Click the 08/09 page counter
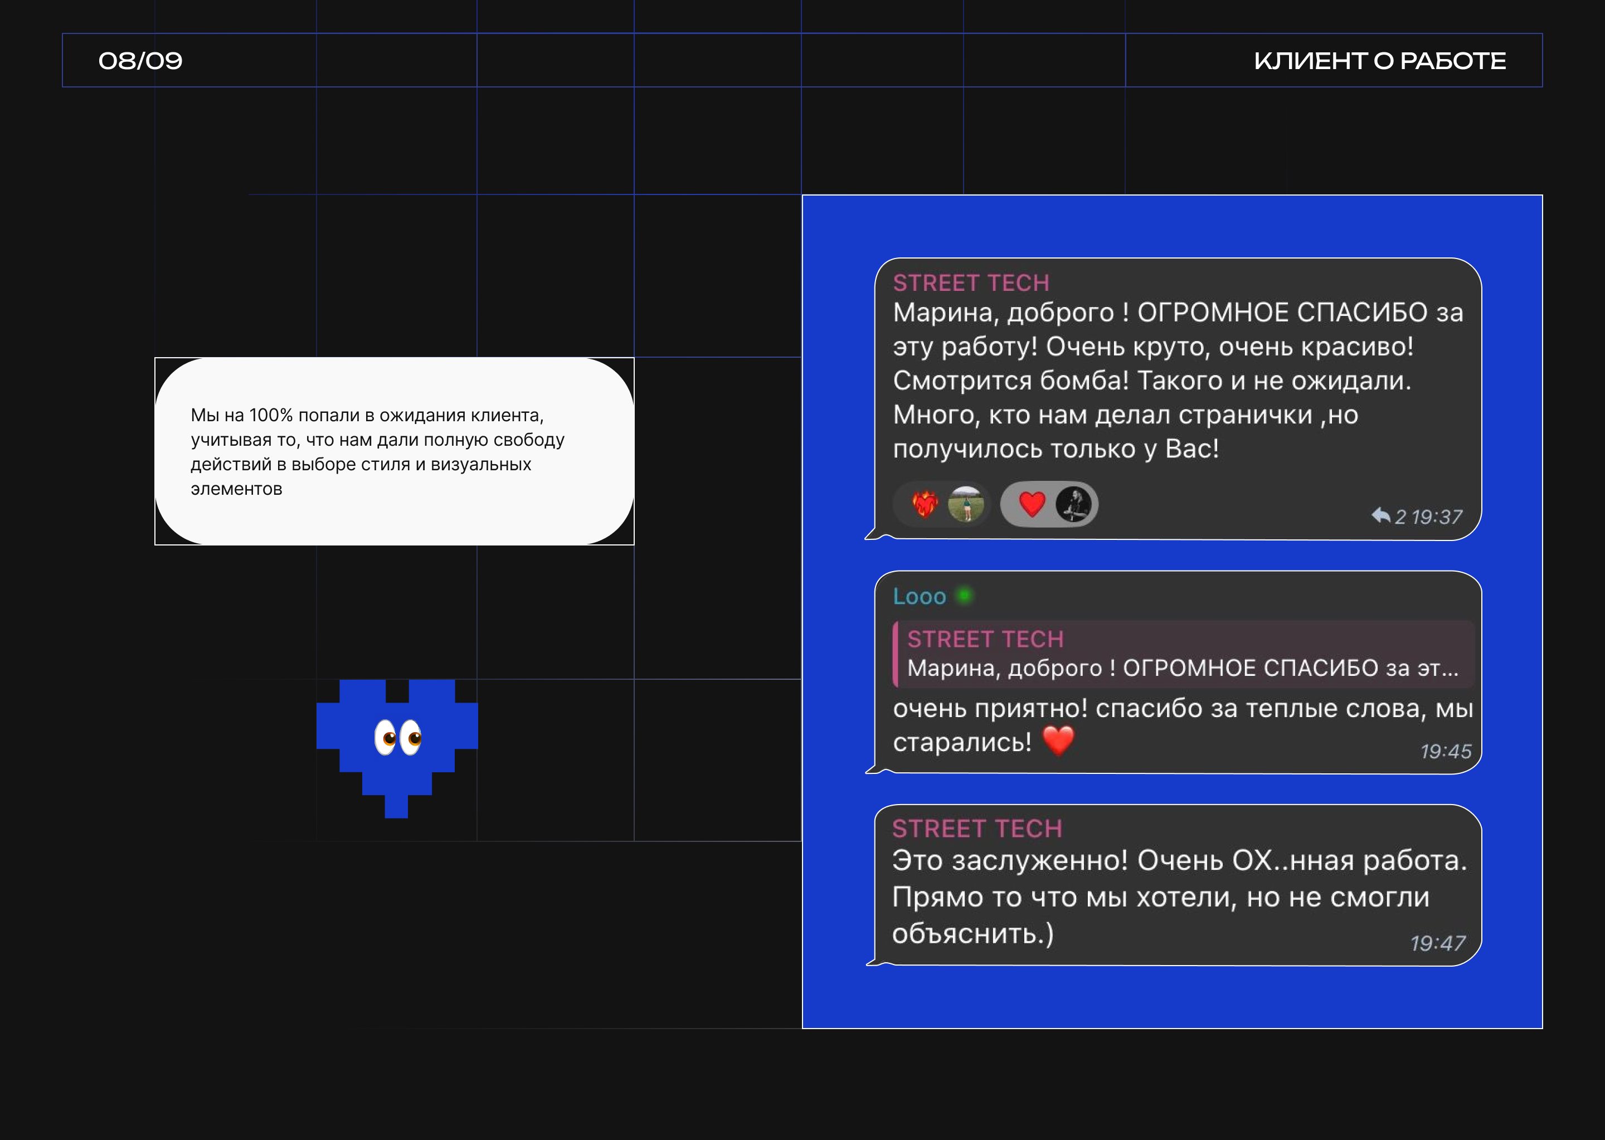1605x1140 pixels. [140, 61]
